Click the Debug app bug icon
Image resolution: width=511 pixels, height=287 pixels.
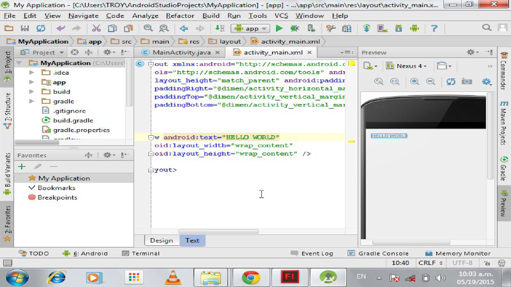click(x=295, y=28)
